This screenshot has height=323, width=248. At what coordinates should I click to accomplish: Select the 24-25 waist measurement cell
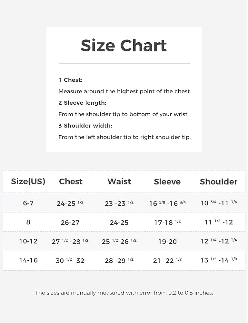(x=119, y=223)
